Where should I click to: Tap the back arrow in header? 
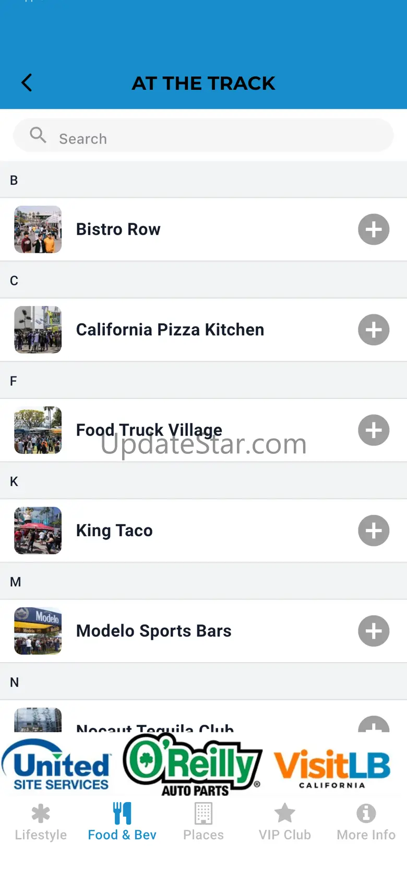pyautogui.click(x=27, y=83)
